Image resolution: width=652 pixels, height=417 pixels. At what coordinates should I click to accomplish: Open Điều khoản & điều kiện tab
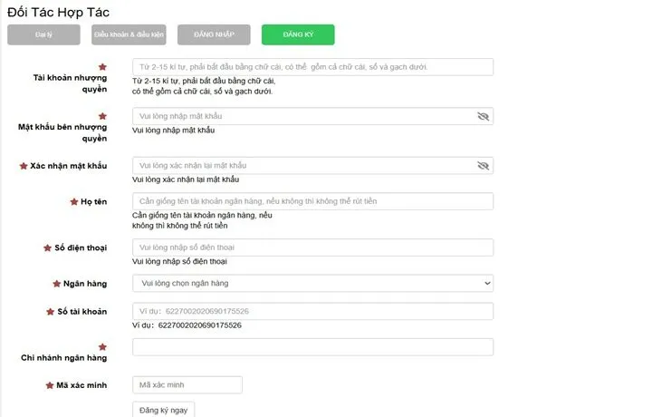tap(129, 34)
